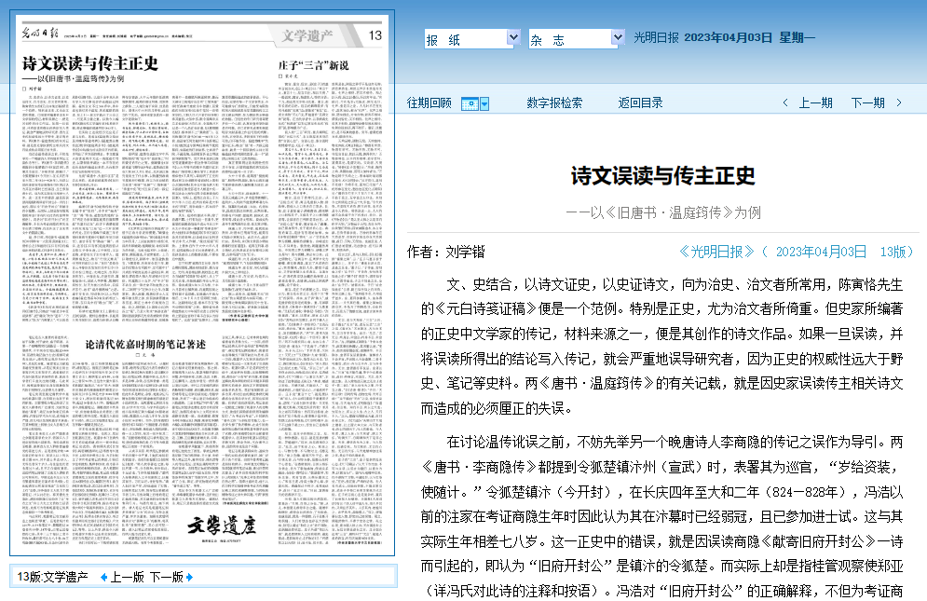Open article 诗文误读与传主正史 in page thumbnail
Image resolution: width=927 pixels, height=601 pixels.
tap(90, 63)
